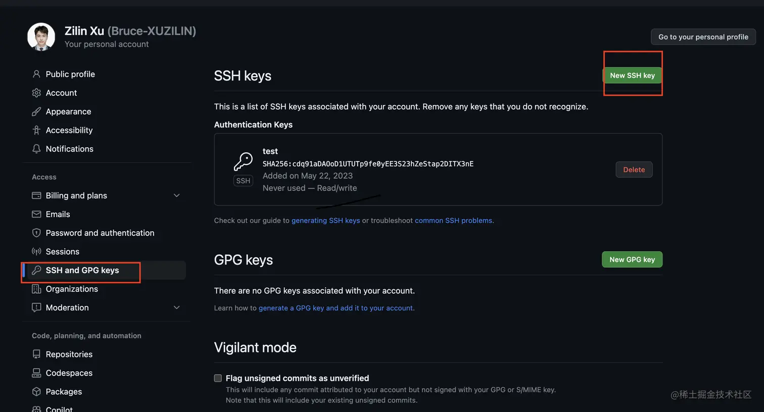Click the Emails envelope icon
The width and height of the screenshot is (764, 412).
[x=36, y=214]
